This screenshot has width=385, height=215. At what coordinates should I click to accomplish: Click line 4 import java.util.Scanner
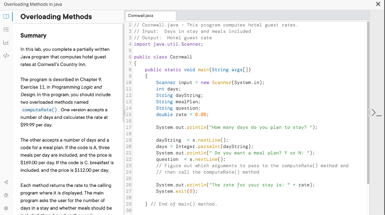coord(168,44)
